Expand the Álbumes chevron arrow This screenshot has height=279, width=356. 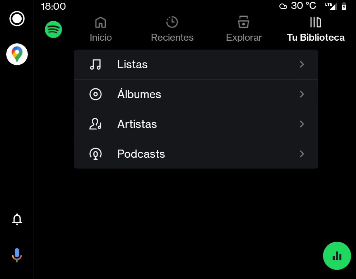[302, 94]
